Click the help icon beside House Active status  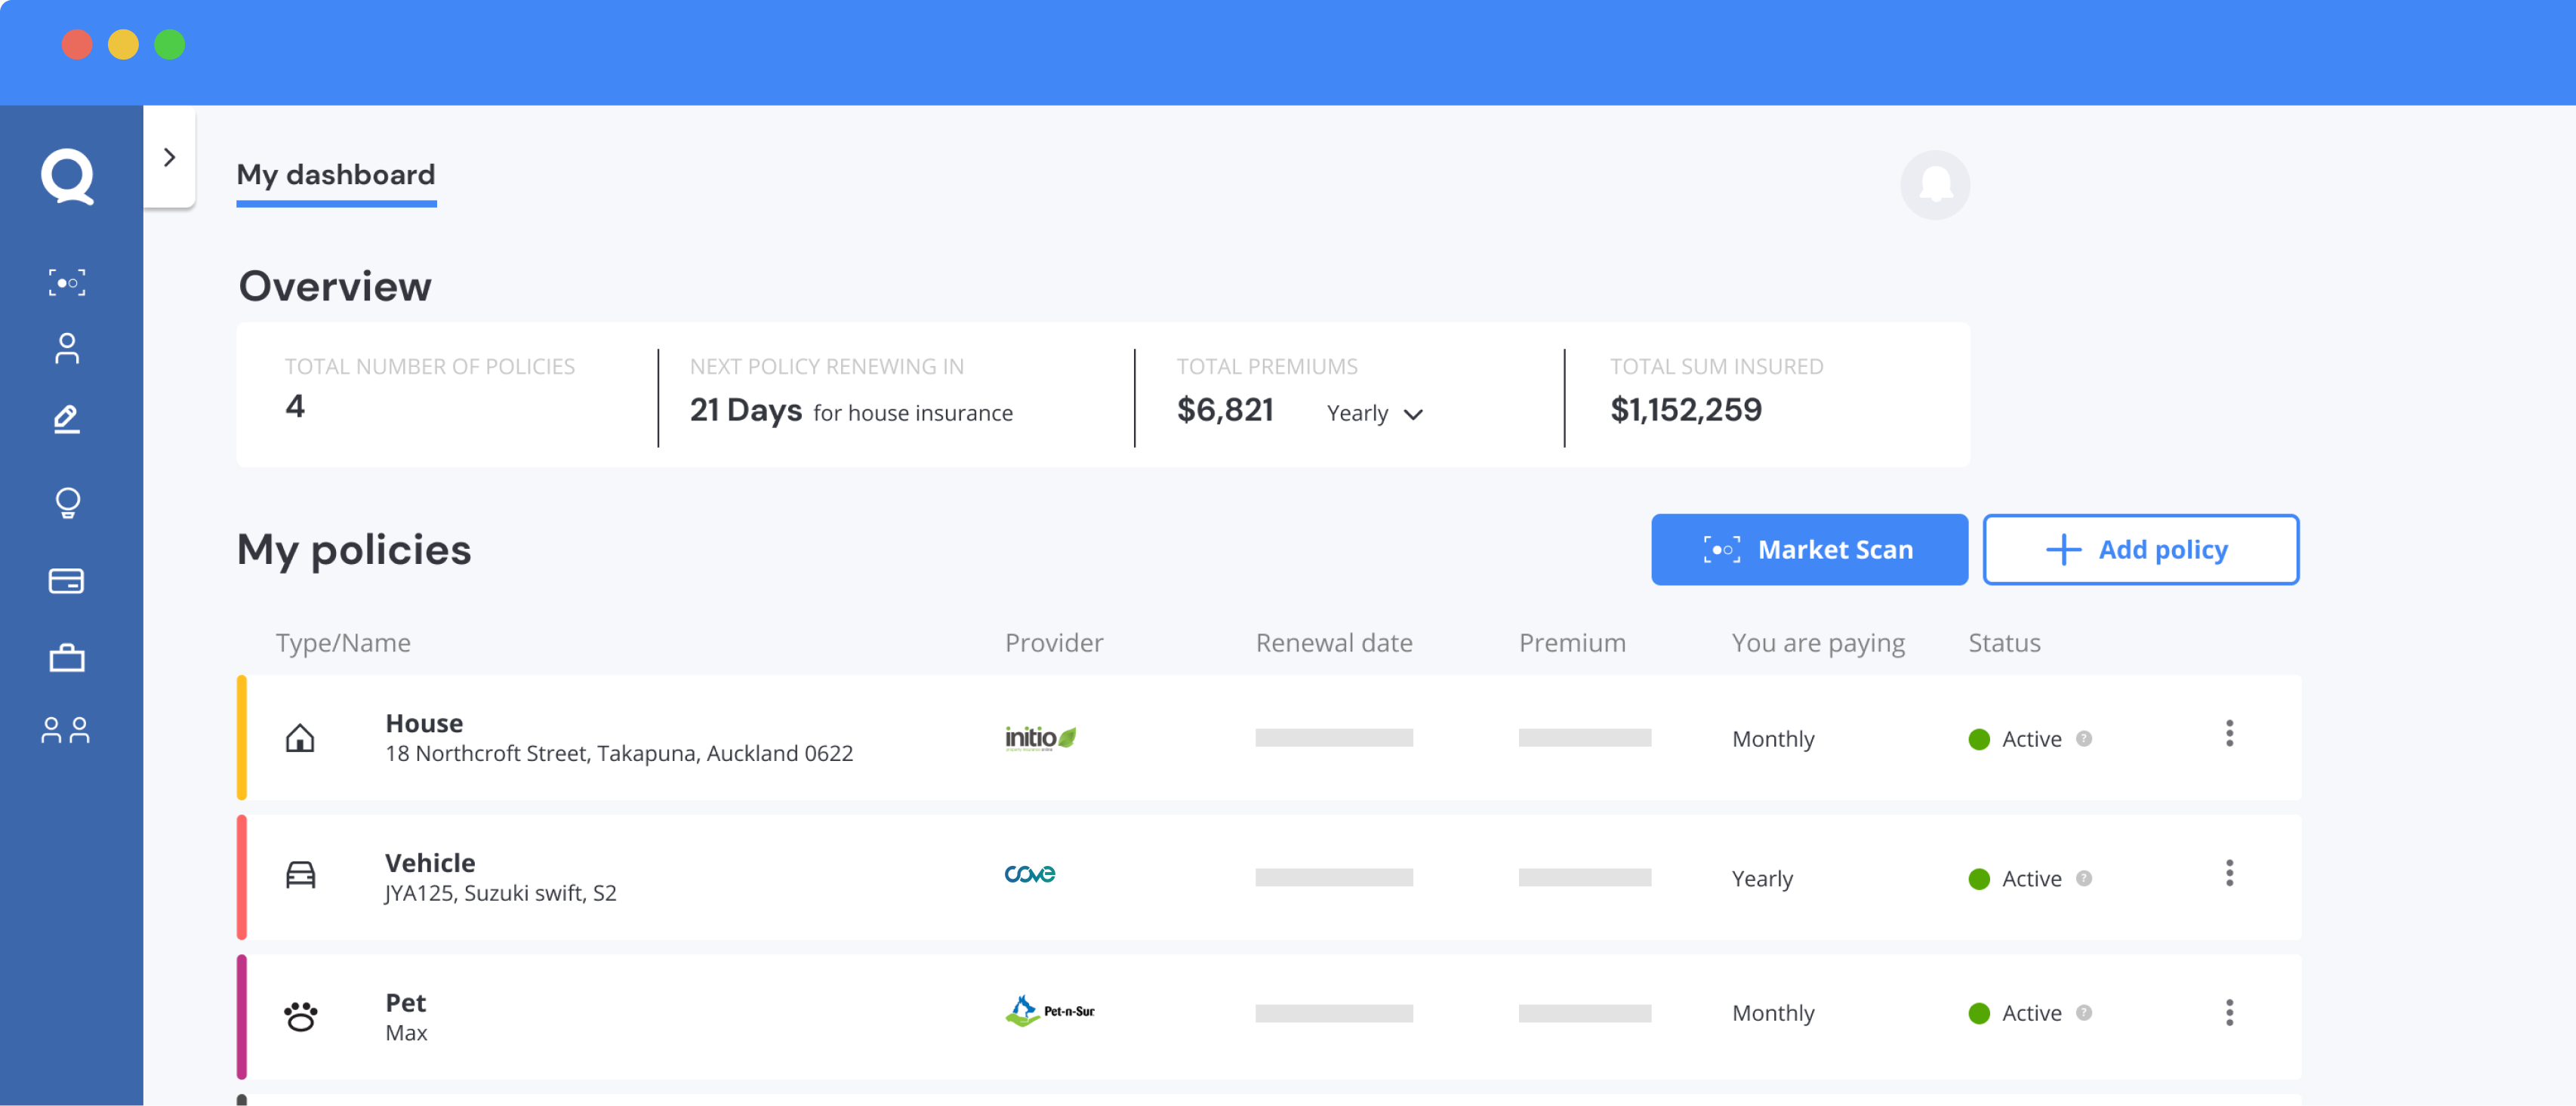click(2084, 738)
